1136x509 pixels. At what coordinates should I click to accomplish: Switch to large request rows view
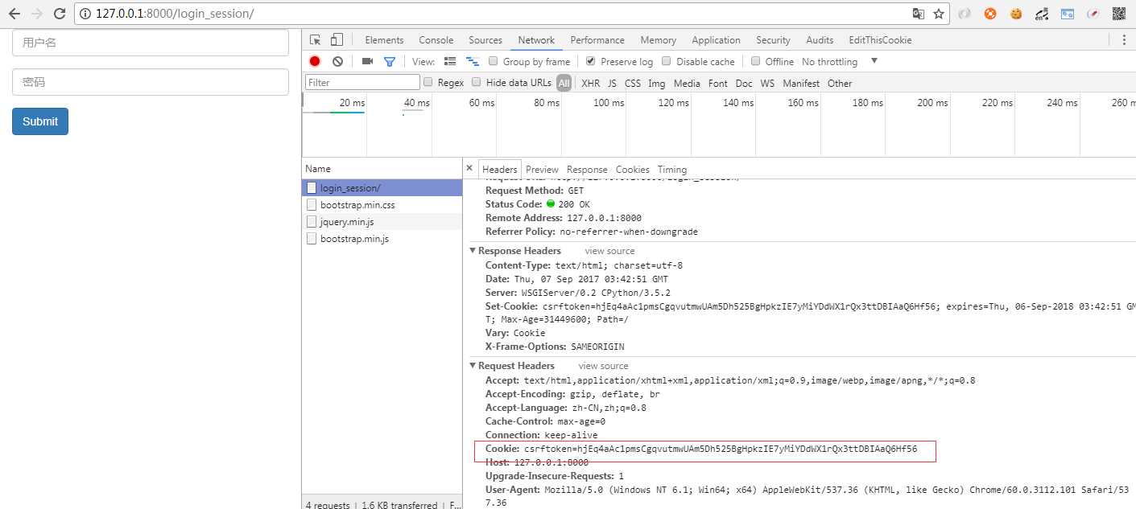click(450, 61)
